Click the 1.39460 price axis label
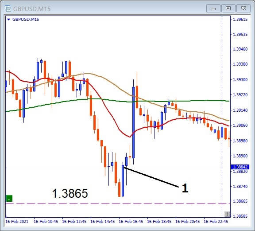The image size is (255, 231). (240, 49)
